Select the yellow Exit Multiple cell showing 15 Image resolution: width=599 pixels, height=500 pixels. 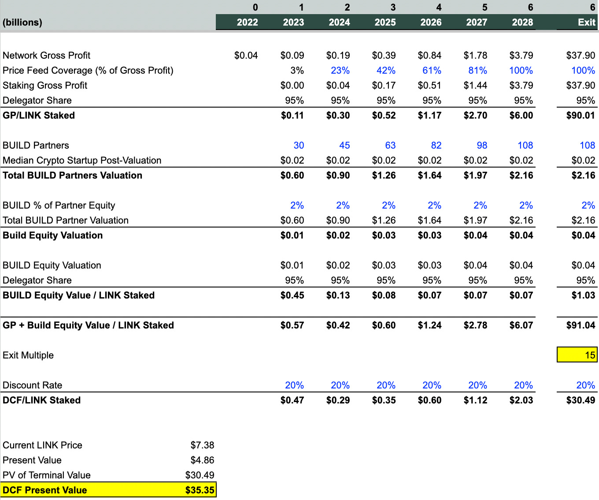[577, 355]
